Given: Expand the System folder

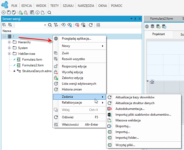Looking at the screenshot, I should [9, 48].
